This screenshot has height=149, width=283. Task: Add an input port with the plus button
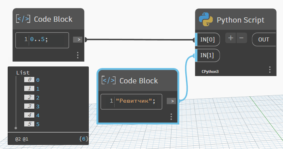[231, 38]
